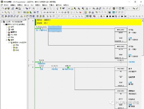
Task: Click the Print icon in the toolbar
Action: pyautogui.click(x=17, y=8)
